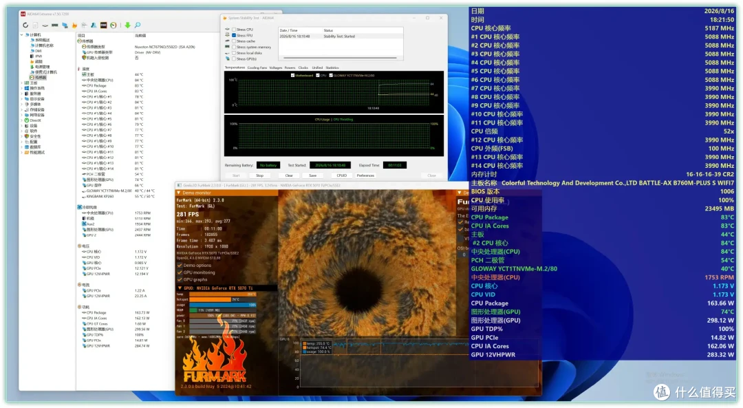Switch to the Voltages tab

(275, 67)
